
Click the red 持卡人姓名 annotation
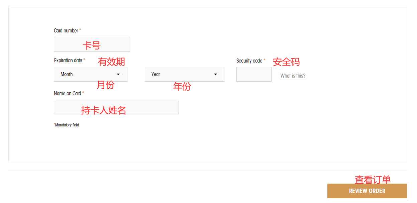point(104,110)
